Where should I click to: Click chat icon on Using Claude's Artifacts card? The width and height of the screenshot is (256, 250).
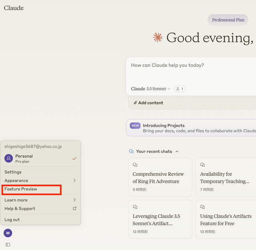(x=202, y=207)
